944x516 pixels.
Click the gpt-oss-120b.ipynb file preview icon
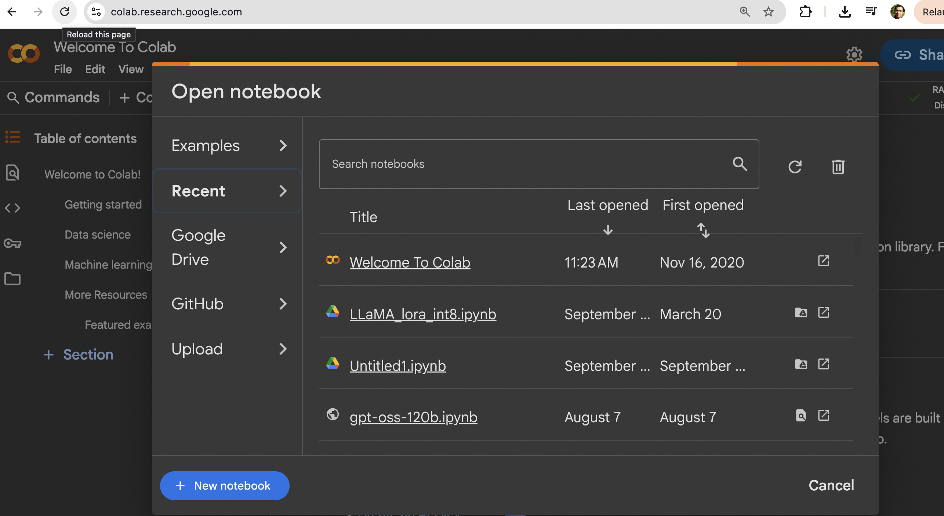coord(801,416)
